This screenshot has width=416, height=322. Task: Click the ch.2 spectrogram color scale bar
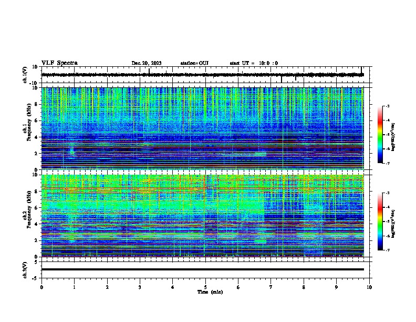pyautogui.click(x=380, y=222)
